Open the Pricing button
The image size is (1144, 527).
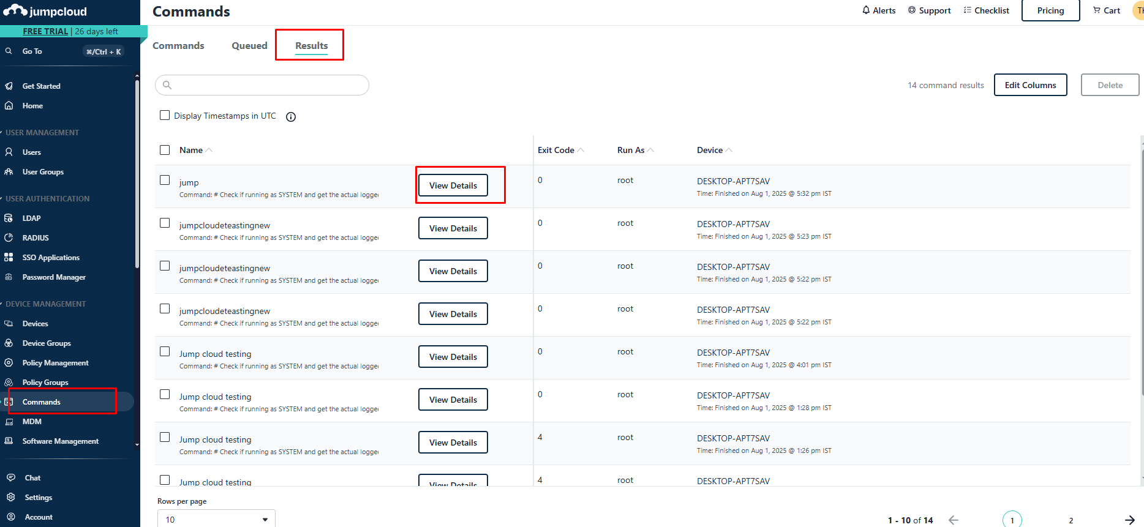[1050, 10]
